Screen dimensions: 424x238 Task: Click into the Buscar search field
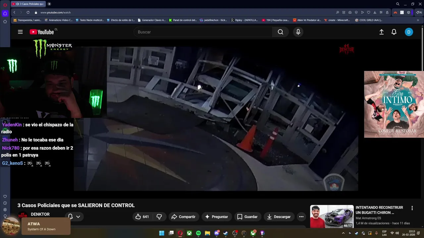[x=203, y=32]
